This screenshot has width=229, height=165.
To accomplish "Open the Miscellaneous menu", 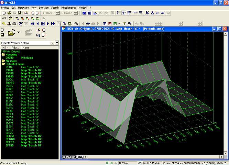I will 68,8.
